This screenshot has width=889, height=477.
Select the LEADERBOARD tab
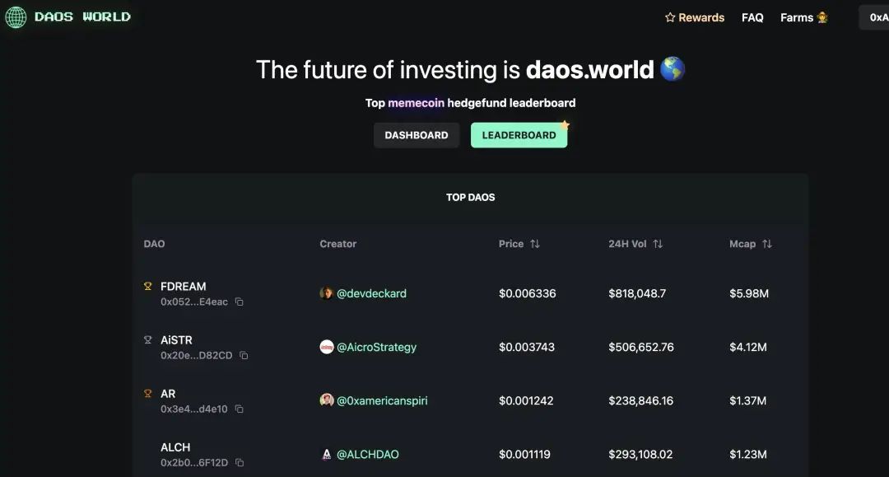[519, 135]
